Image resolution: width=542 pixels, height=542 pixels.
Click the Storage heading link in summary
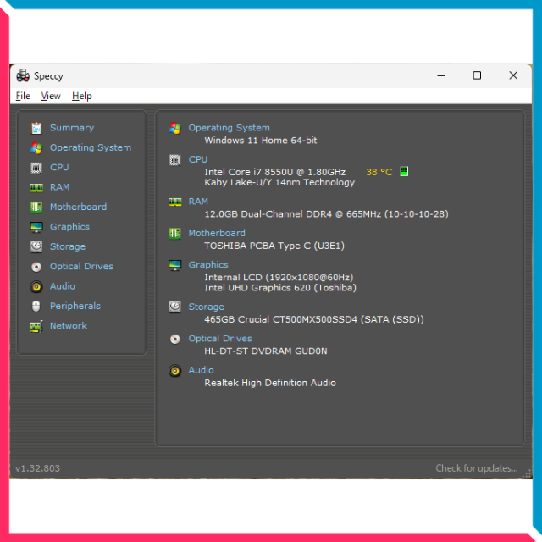point(206,307)
